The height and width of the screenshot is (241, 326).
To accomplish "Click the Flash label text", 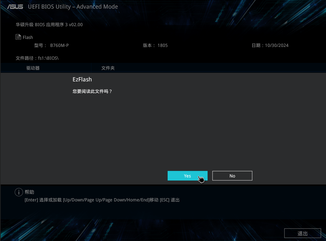I will point(28,37).
